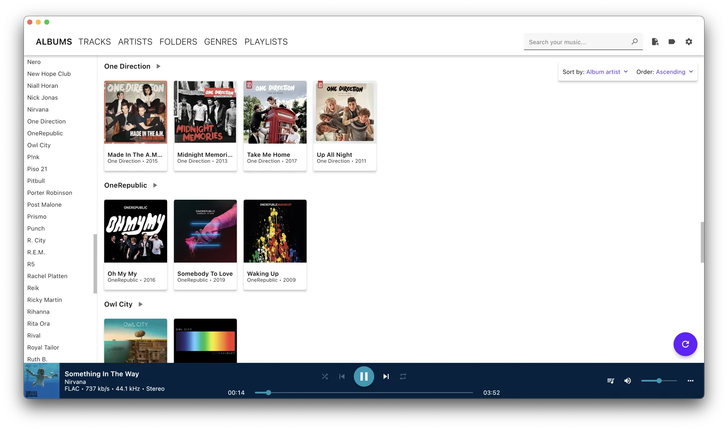Open the Waking Up album thumbnail
The height and width of the screenshot is (430, 728).
[x=275, y=231]
